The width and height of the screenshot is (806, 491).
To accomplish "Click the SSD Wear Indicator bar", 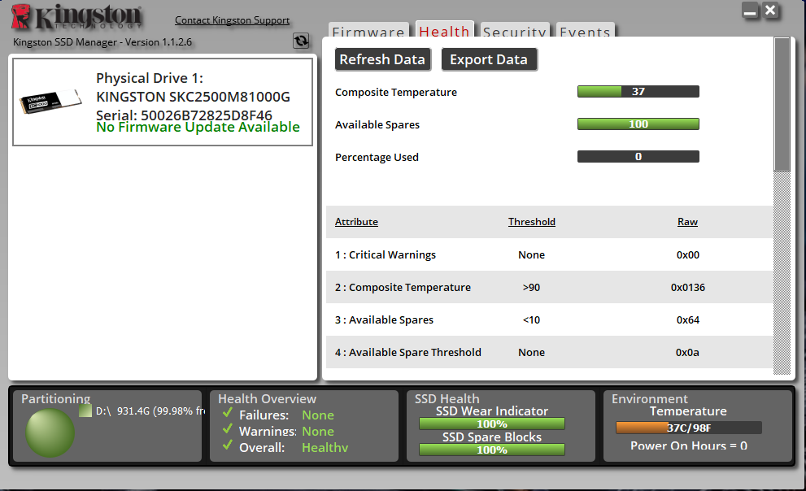I will coord(491,424).
